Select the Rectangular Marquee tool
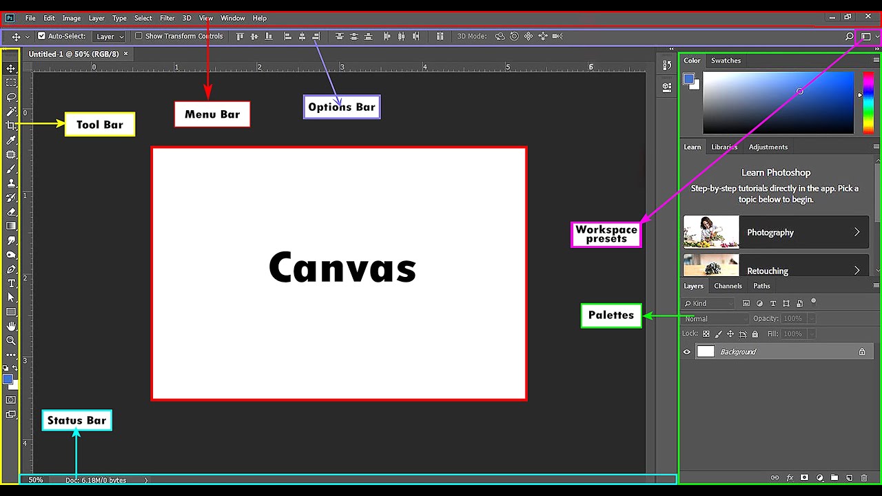This screenshot has width=882, height=496. point(11,82)
